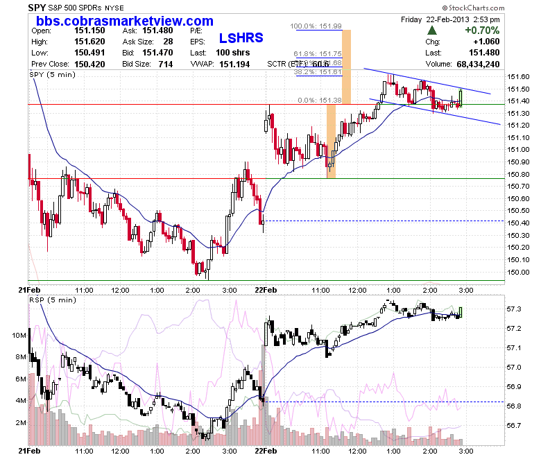This screenshot has width=541, height=457.
Task: Click the 57.3 RSP price axis label
Action: [514, 309]
